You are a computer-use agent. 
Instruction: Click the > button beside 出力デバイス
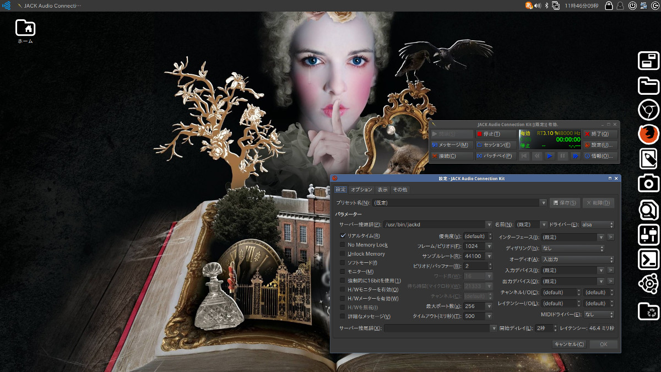point(610,282)
